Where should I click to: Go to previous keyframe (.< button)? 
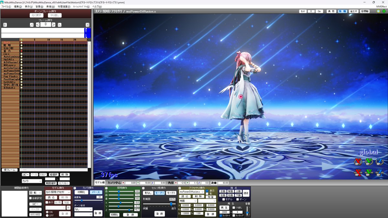(x=31, y=25)
